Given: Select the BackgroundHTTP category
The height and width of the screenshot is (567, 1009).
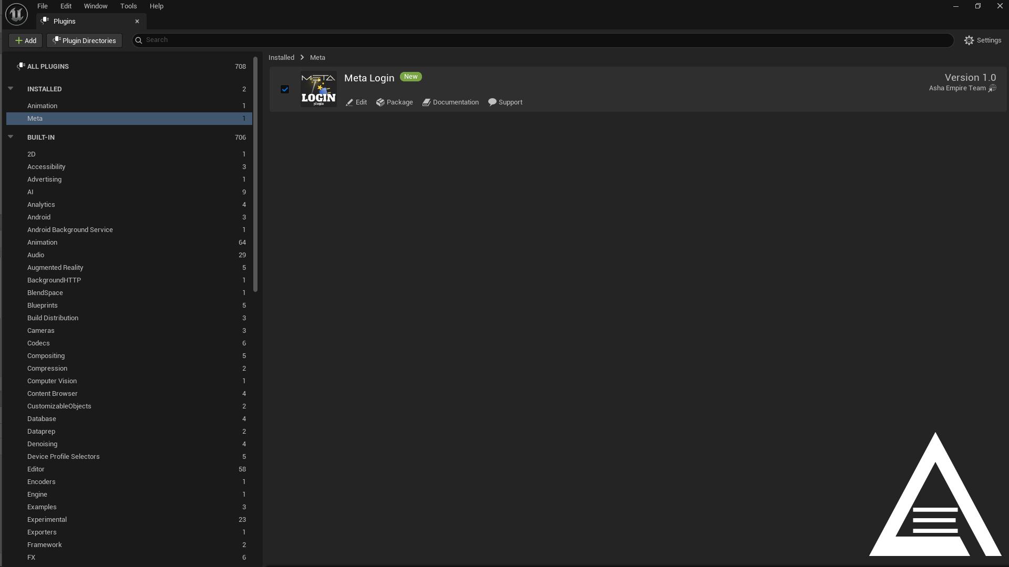Looking at the screenshot, I should point(129,280).
